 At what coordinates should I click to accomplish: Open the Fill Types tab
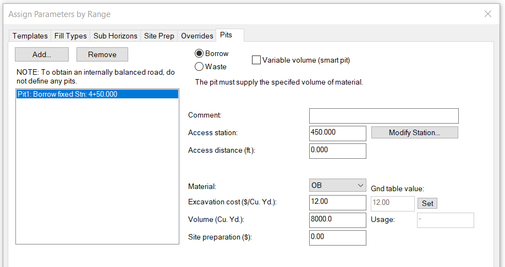70,36
